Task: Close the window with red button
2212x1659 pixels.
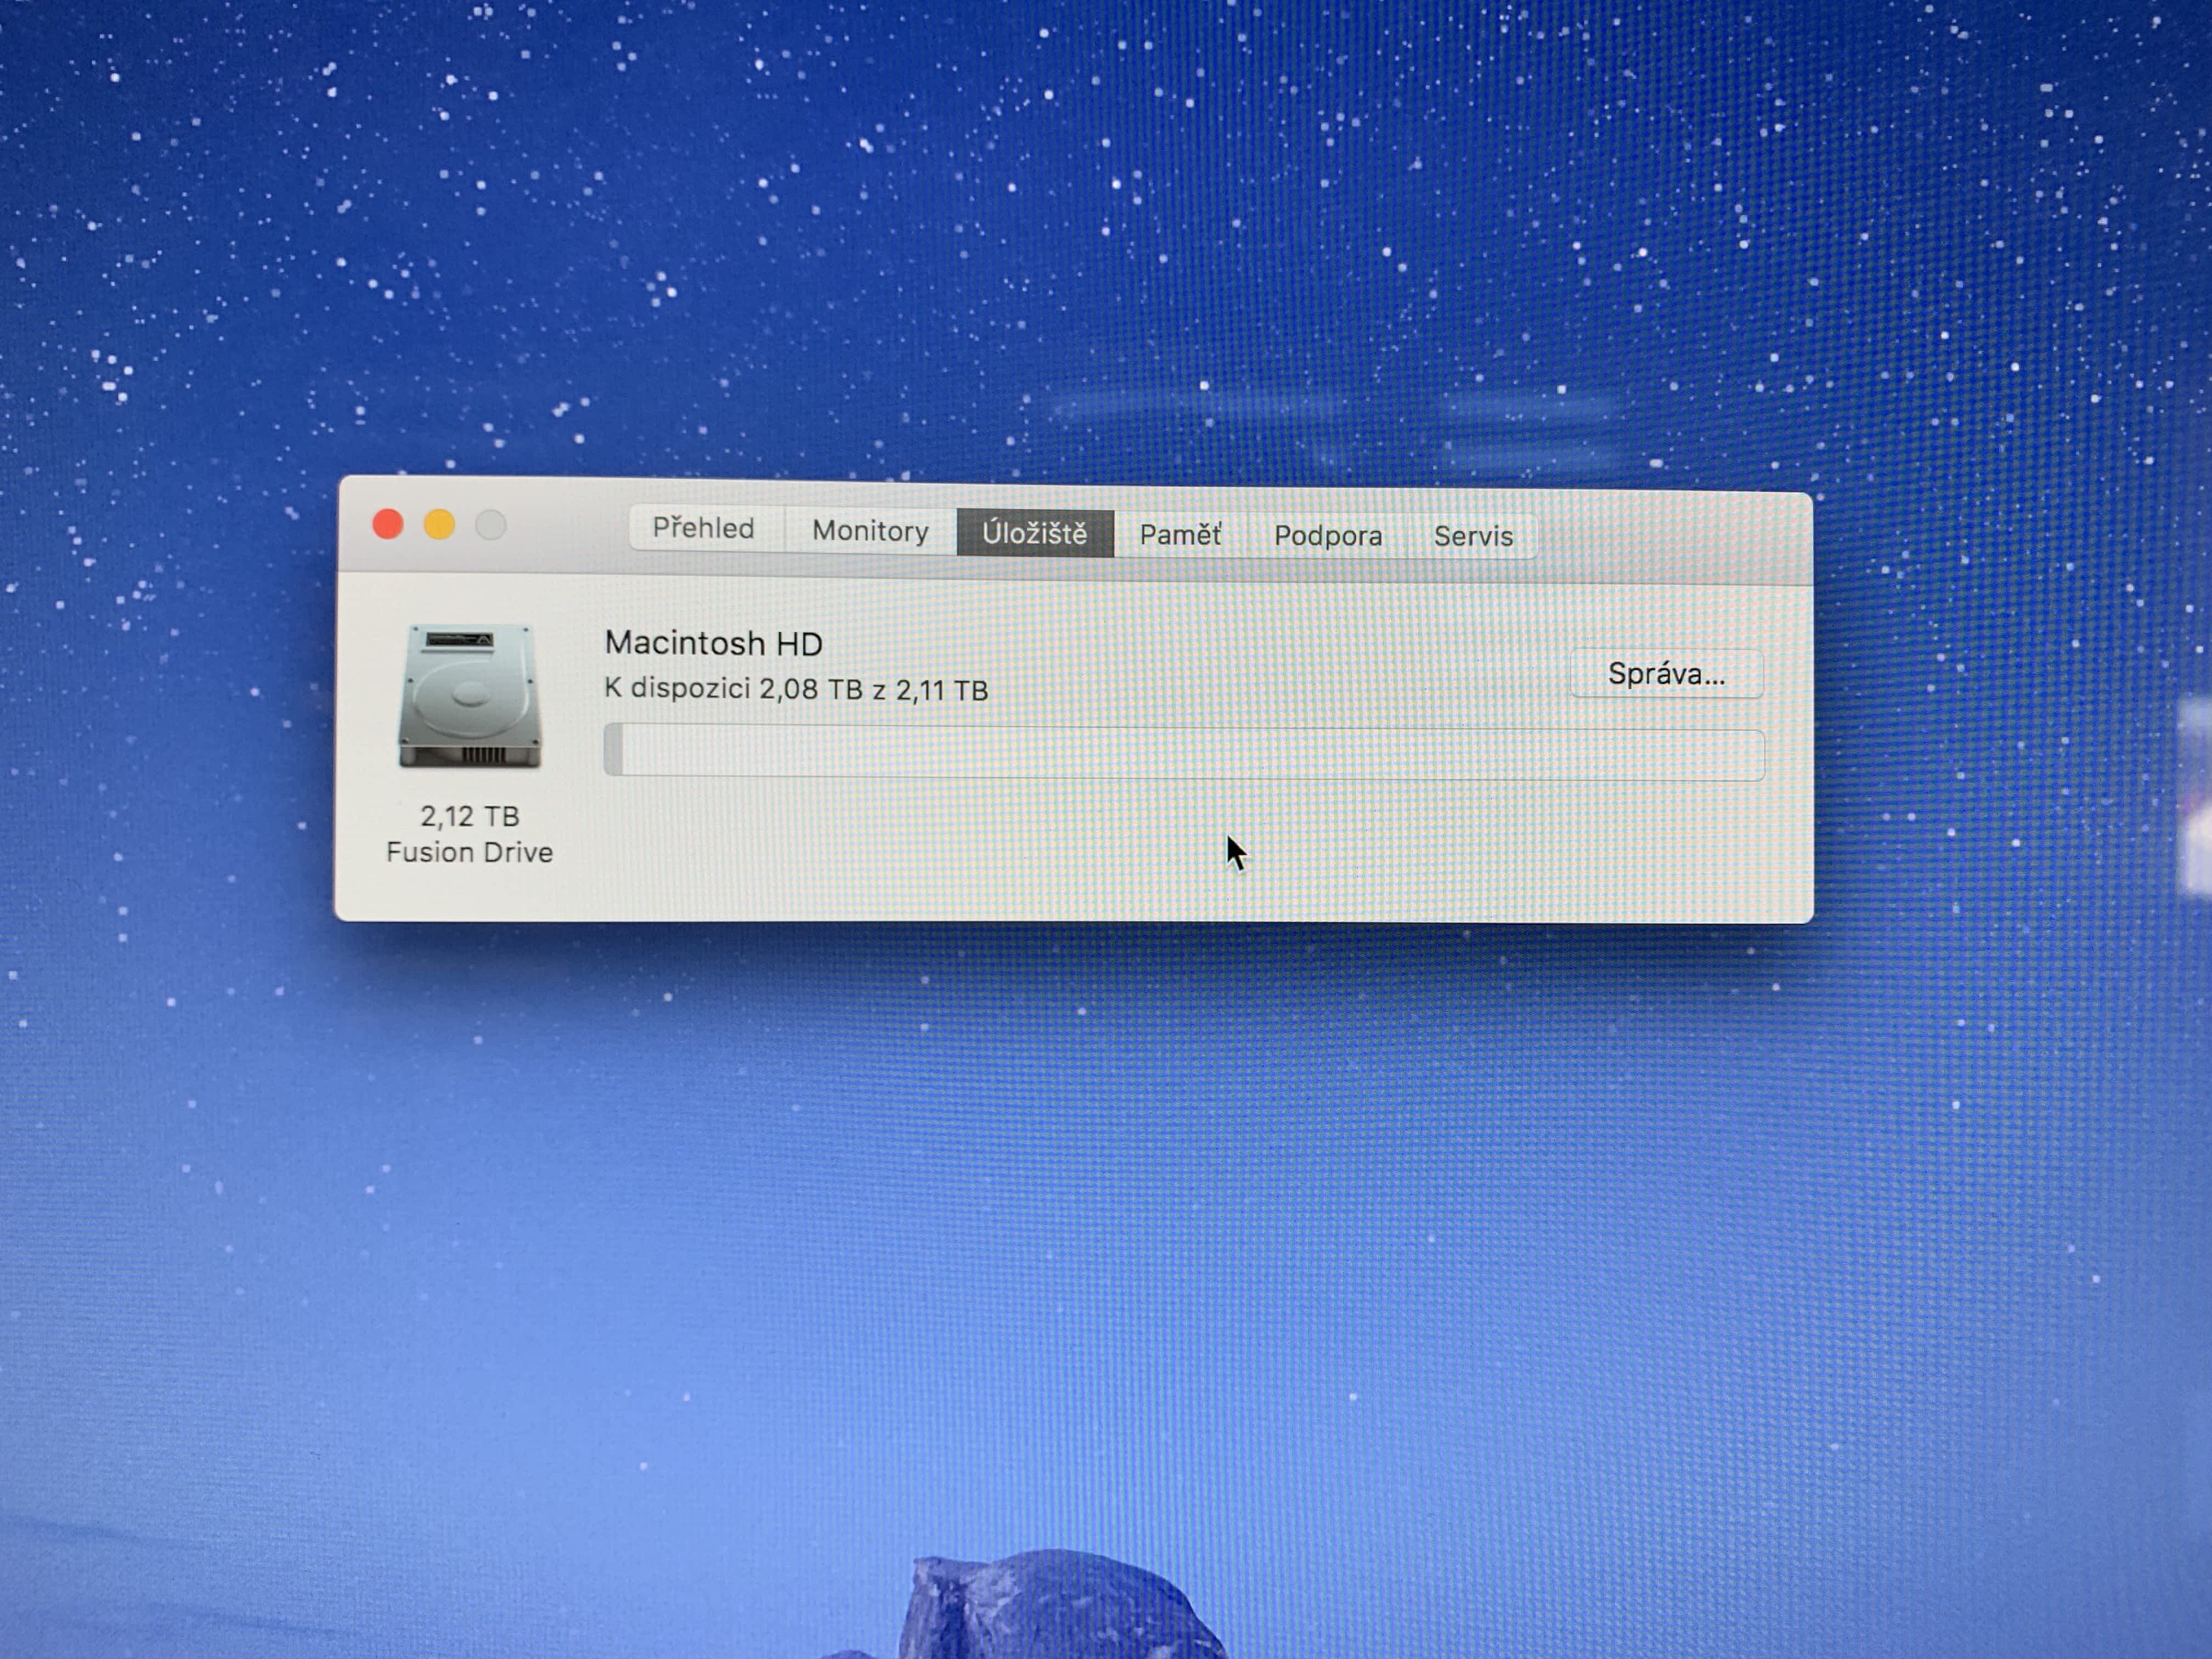Action: (388, 524)
